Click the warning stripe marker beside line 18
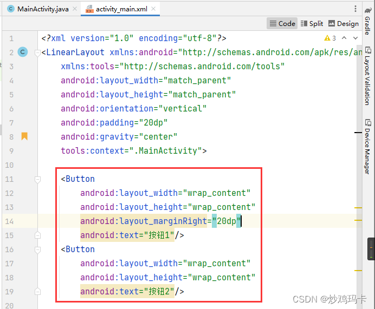The width and height of the screenshot is (375, 309). pyautogui.click(x=358, y=271)
